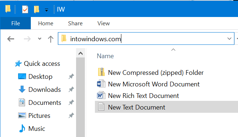
Task: Click the Music note icon
Action: tap(22, 128)
